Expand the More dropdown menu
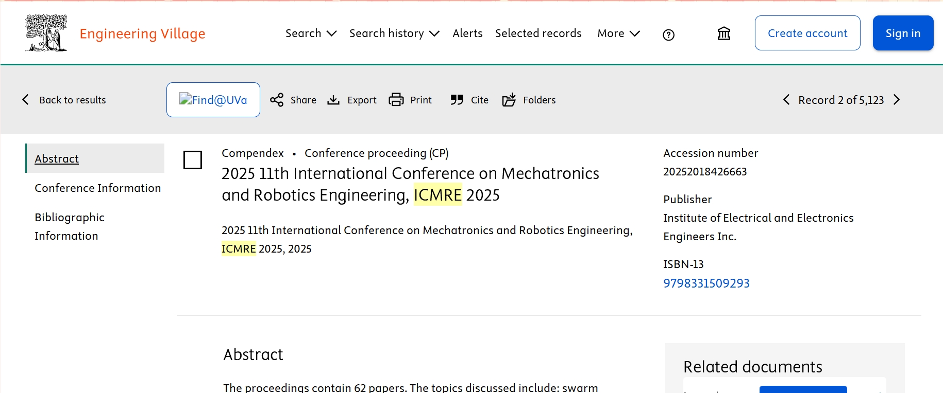Screen dimensions: 943x393 coord(618,33)
